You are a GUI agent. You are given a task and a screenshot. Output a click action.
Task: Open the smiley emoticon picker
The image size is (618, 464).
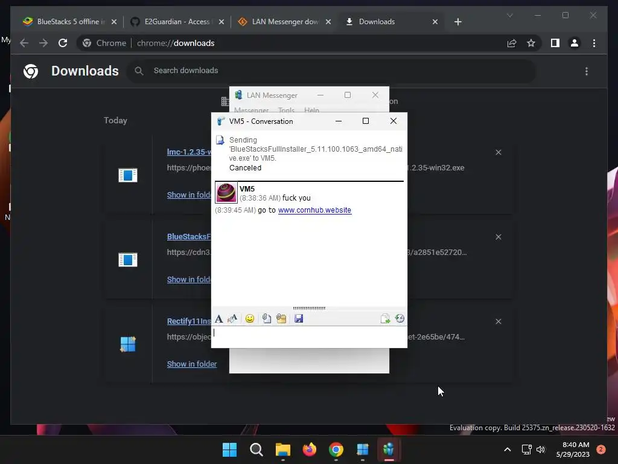tap(249, 318)
